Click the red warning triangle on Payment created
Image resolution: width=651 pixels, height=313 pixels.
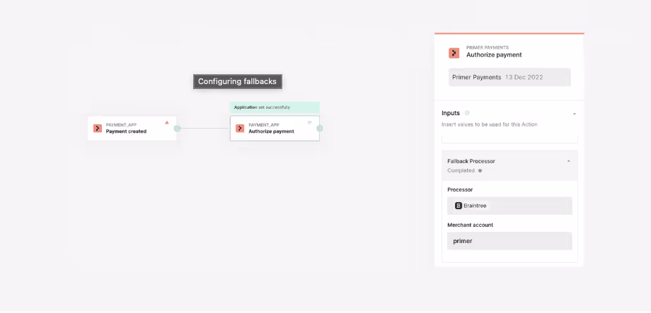[167, 122]
